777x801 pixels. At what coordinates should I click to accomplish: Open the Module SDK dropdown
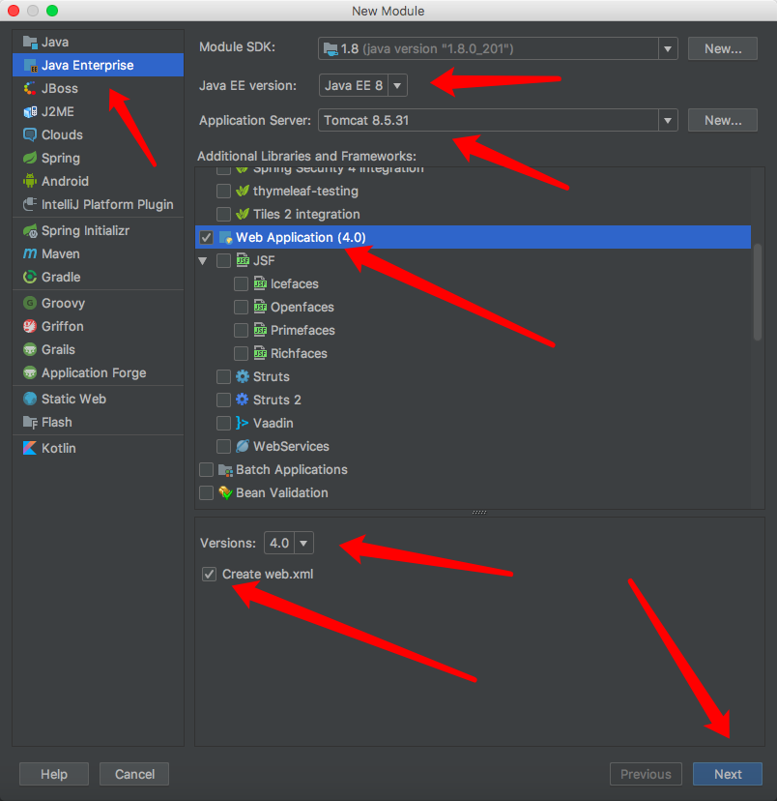pyautogui.click(x=668, y=49)
